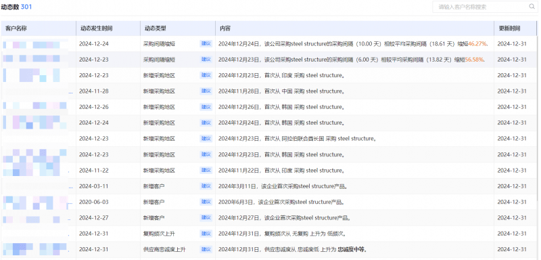This screenshot has width=541, height=260.
Task: Click 建议 in the 2024-03-11 新增客户 row
Action: click(x=206, y=186)
